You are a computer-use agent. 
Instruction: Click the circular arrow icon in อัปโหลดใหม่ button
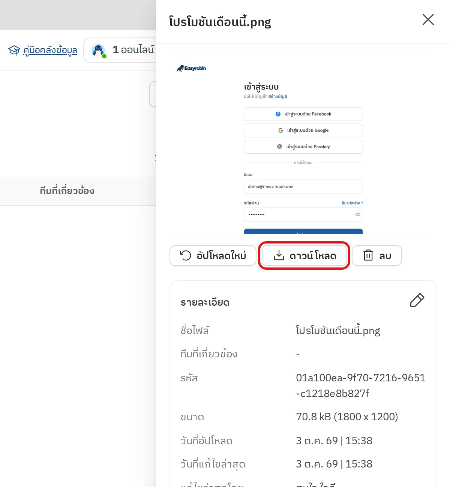coord(186,255)
